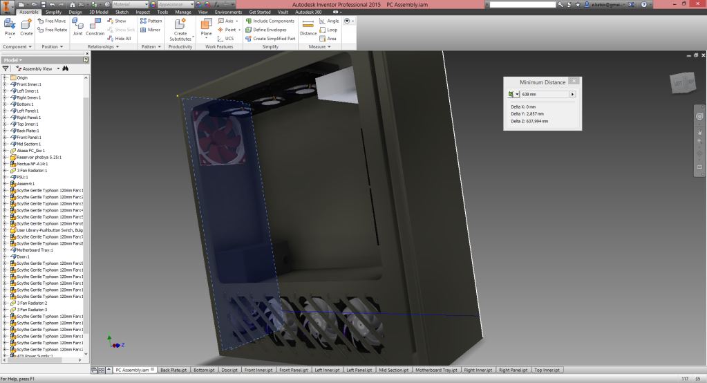Viewport: 707px width, 383px height.
Task: Select the Joint relationship tool
Action: coord(77,28)
